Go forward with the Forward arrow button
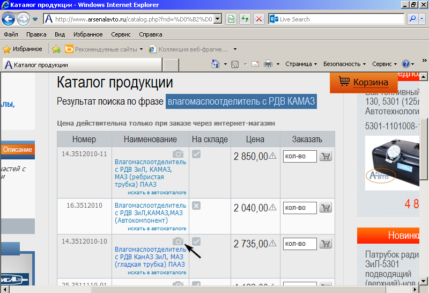This screenshot has width=429, height=293. (23, 19)
